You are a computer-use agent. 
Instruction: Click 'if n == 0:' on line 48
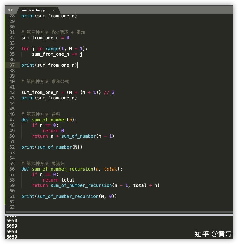(x=45, y=125)
